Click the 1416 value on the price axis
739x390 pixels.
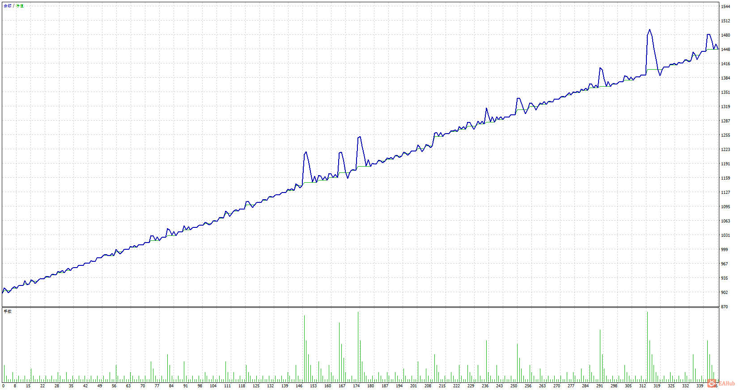pyautogui.click(x=726, y=64)
